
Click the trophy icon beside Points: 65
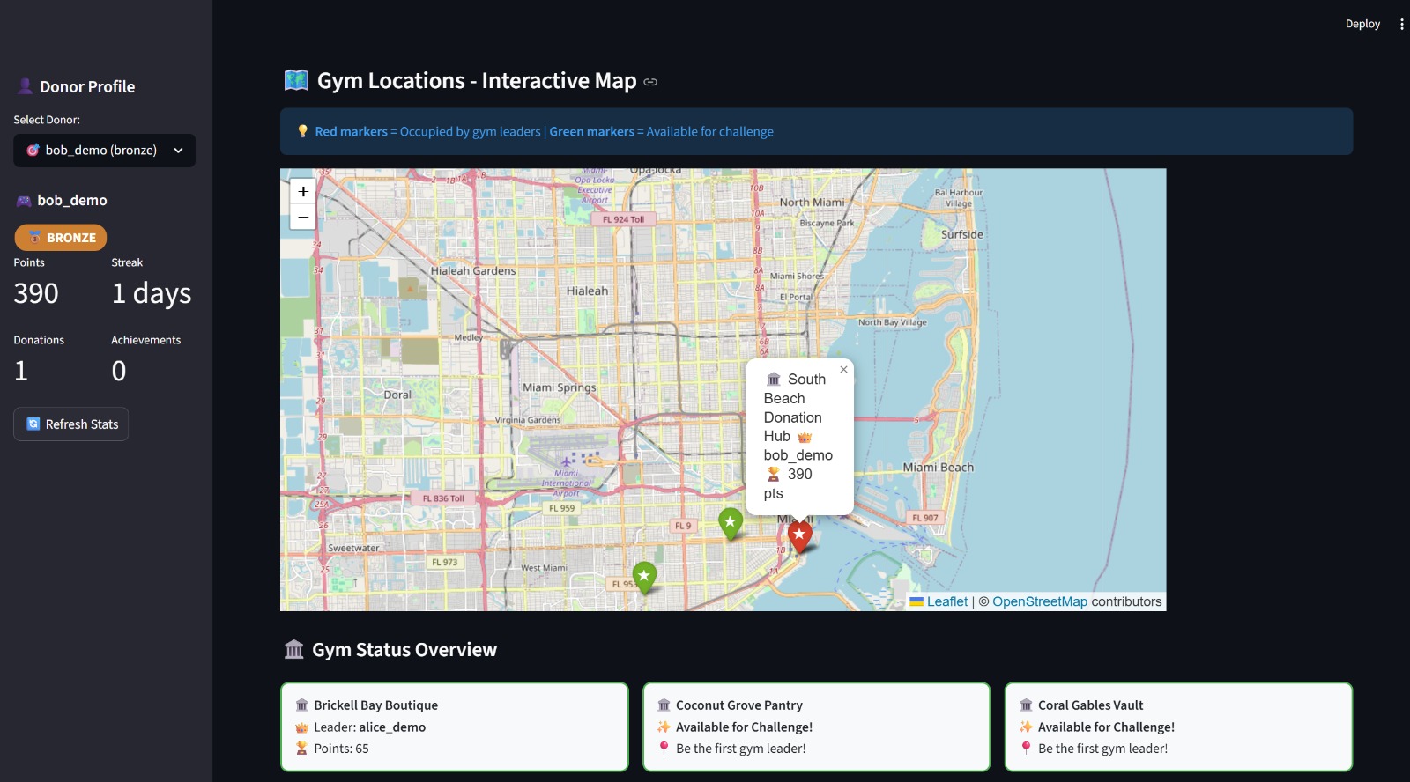(x=301, y=749)
